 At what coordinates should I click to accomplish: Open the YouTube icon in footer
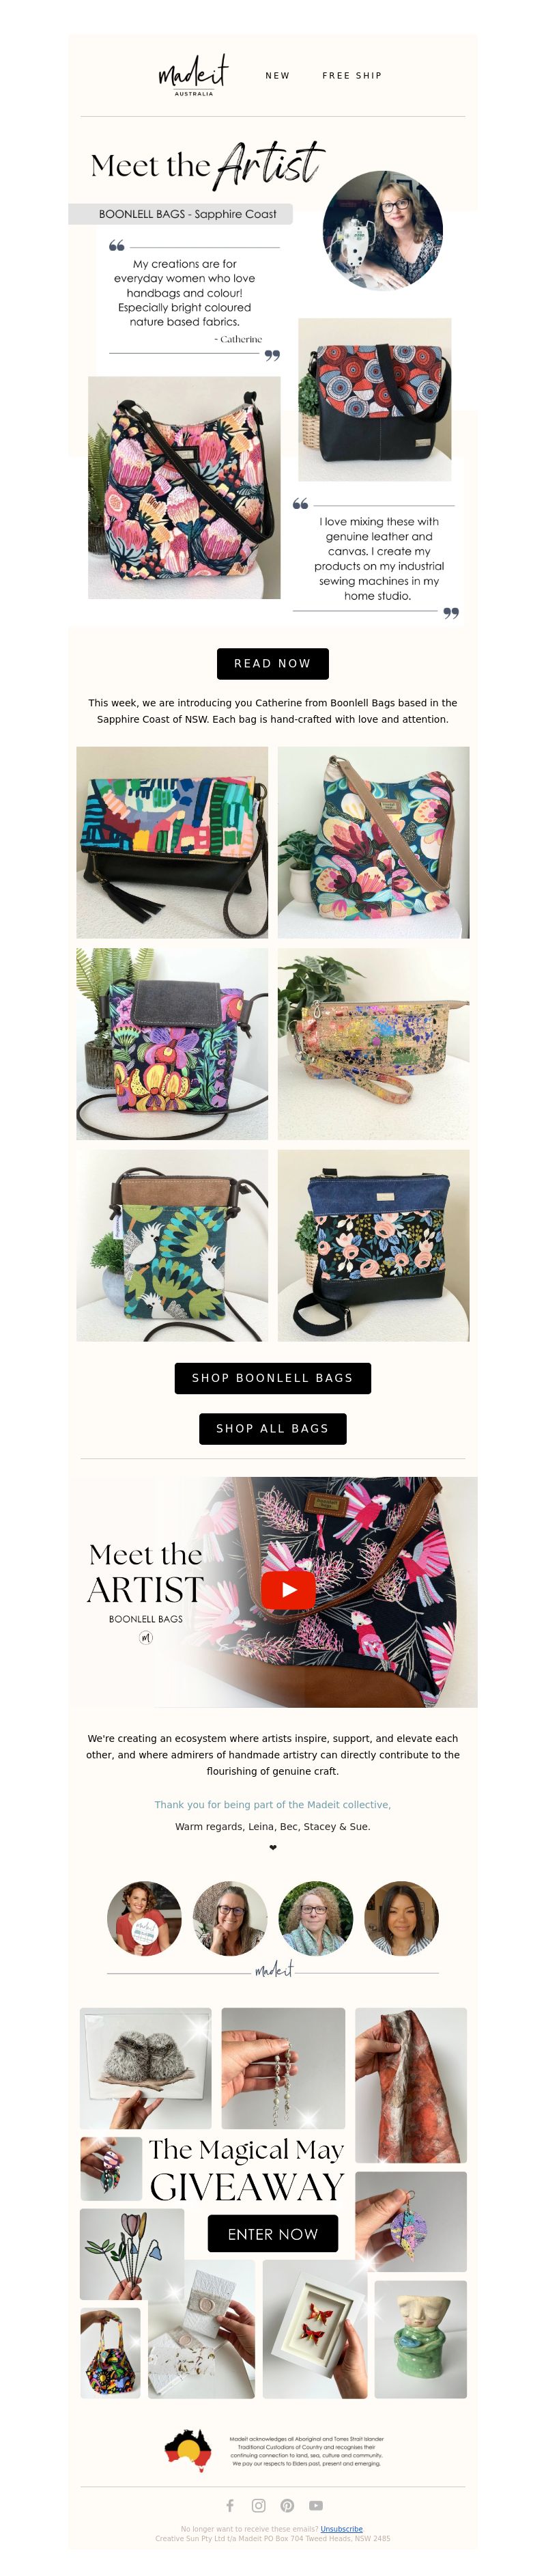pyautogui.click(x=316, y=2505)
